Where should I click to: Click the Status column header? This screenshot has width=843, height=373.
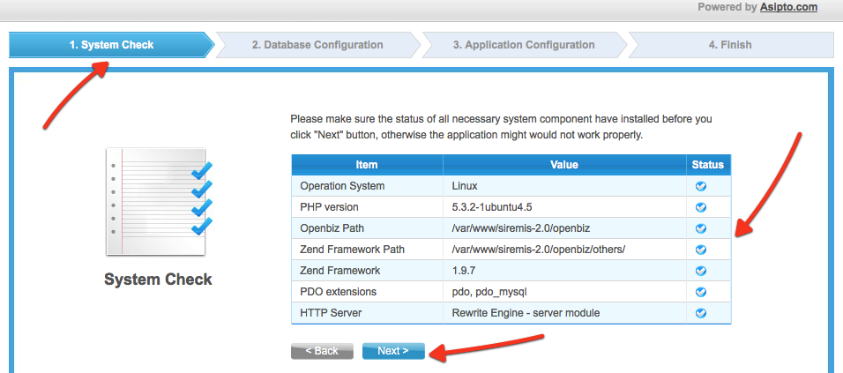pos(708,165)
